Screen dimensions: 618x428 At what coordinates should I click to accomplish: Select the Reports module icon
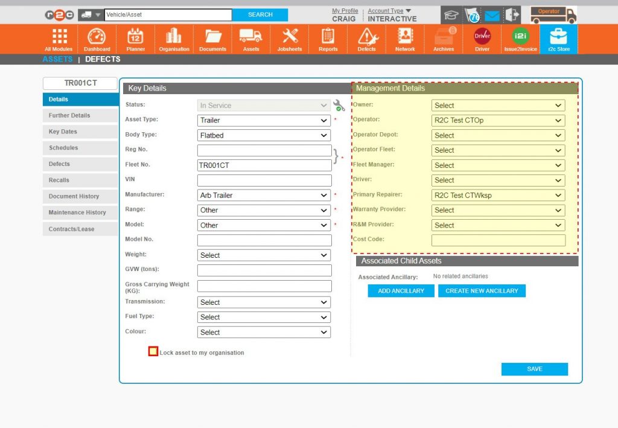tap(328, 38)
